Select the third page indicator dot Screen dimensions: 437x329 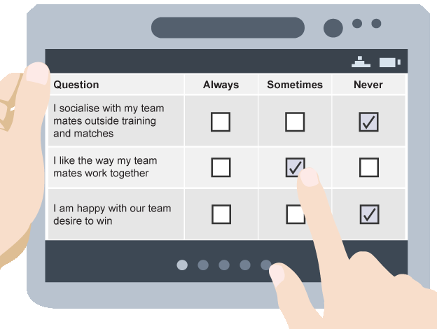coord(224,265)
